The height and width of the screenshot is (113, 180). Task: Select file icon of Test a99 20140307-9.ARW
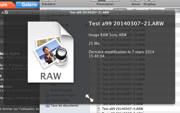[98, 84]
